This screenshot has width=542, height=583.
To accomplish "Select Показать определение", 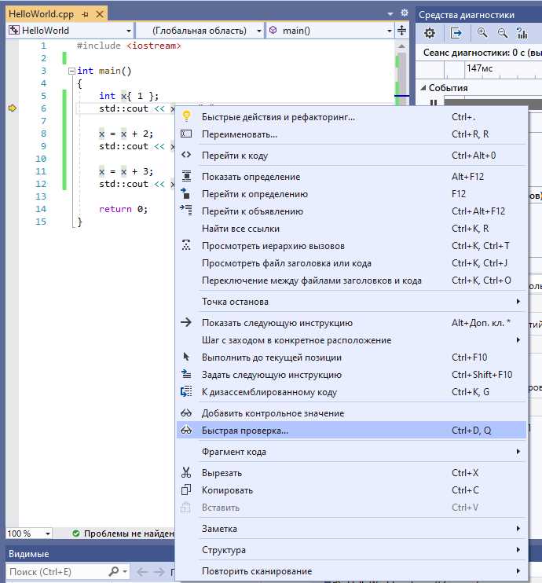I will click(x=351, y=177).
